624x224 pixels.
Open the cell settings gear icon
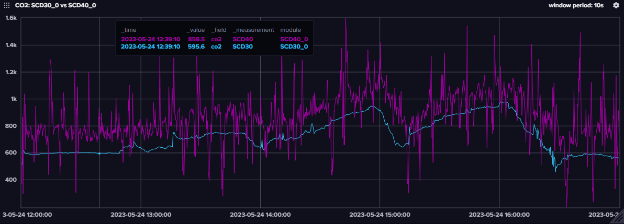click(x=616, y=5)
